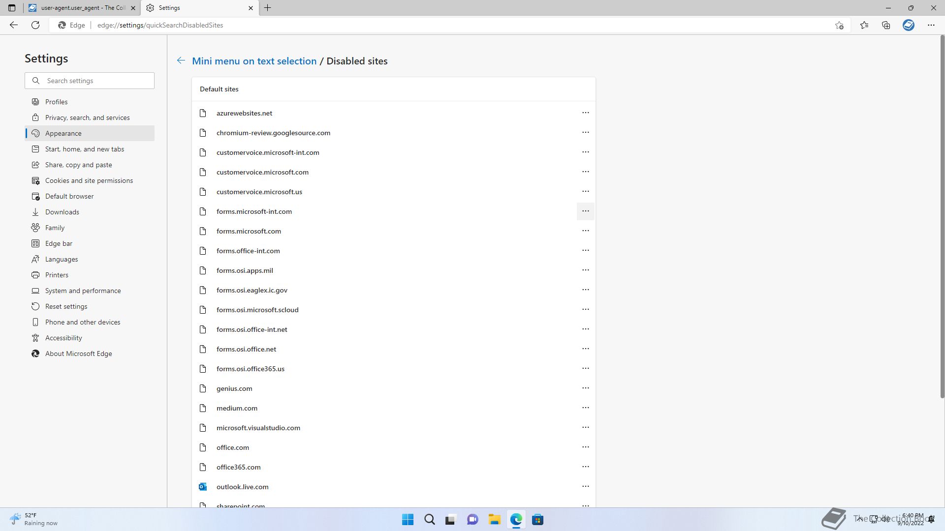Open more actions for outlook.live.com
The height and width of the screenshot is (531, 945).
click(585, 487)
